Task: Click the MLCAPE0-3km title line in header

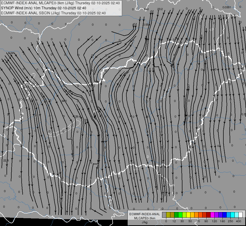Action: coord(60,3)
